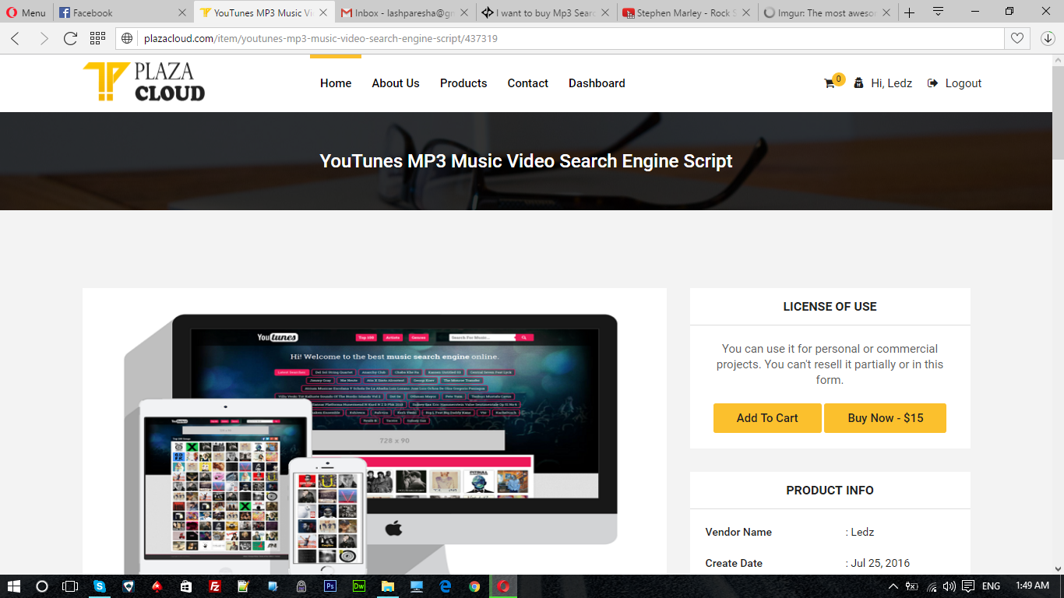The image size is (1064, 598).
Task: Open the Contact page
Action: tap(528, 83)
